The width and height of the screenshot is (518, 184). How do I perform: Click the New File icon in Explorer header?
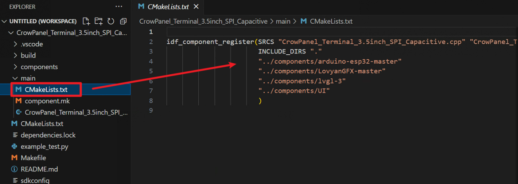click(86, 21)
